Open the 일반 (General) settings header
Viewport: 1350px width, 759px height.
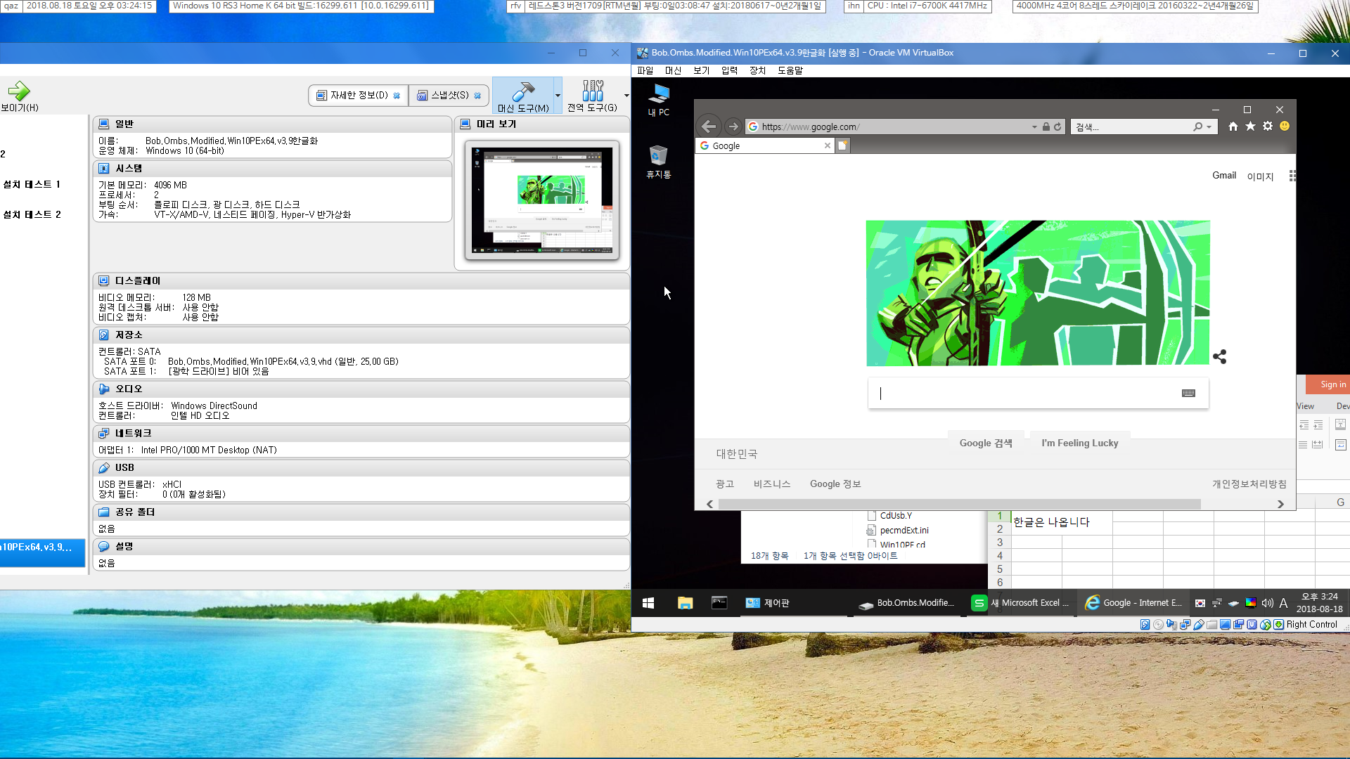tap(272, 124)
